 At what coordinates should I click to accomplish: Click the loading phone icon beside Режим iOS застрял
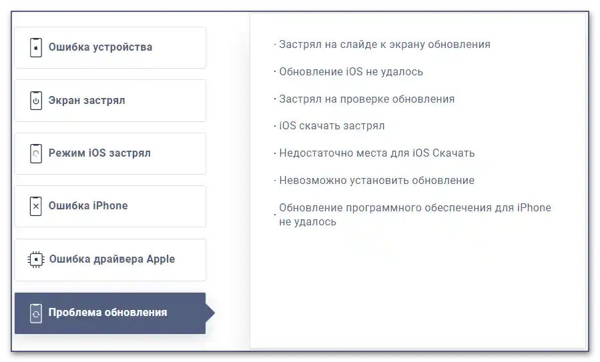[x=36, y=154]
